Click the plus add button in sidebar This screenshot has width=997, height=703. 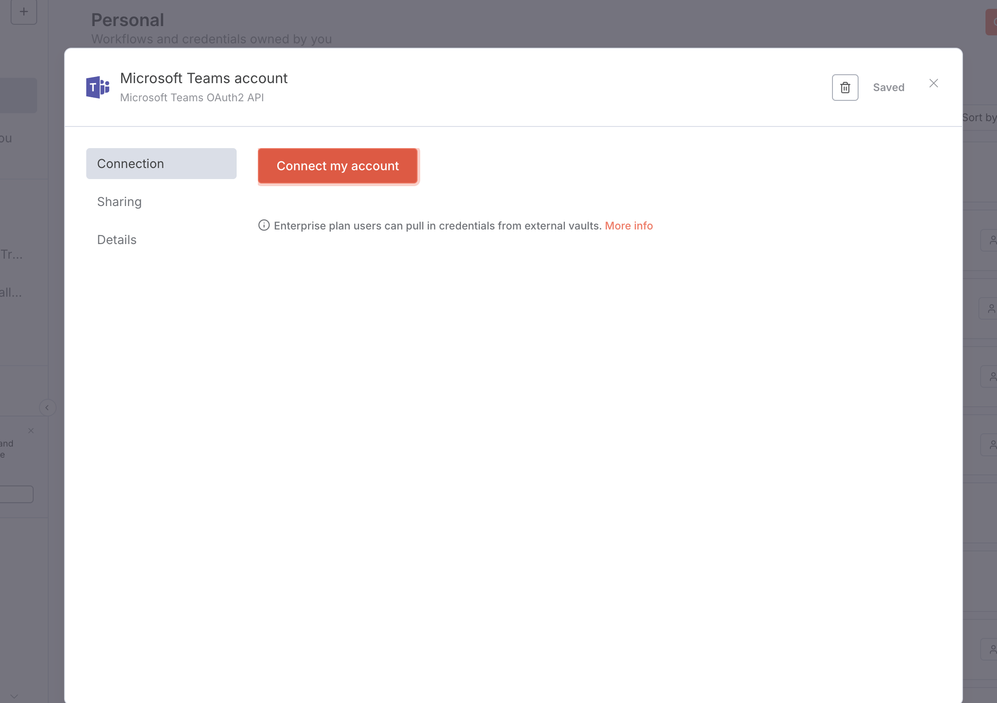24,12
